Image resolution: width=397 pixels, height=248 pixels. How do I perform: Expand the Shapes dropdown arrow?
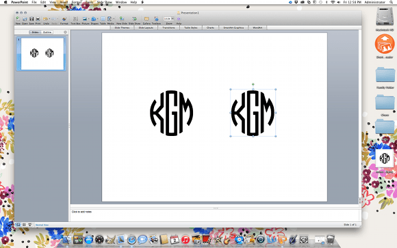pos(97,19)
